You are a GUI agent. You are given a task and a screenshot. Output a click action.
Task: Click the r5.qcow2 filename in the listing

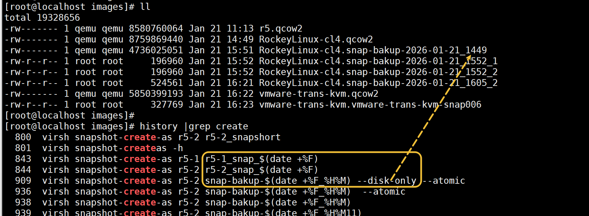pos(280,29)
